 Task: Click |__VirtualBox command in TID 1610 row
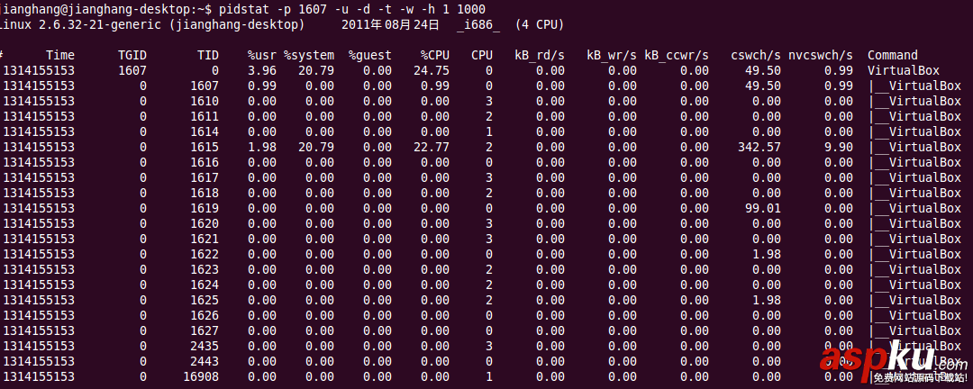(x=916, y=101)
